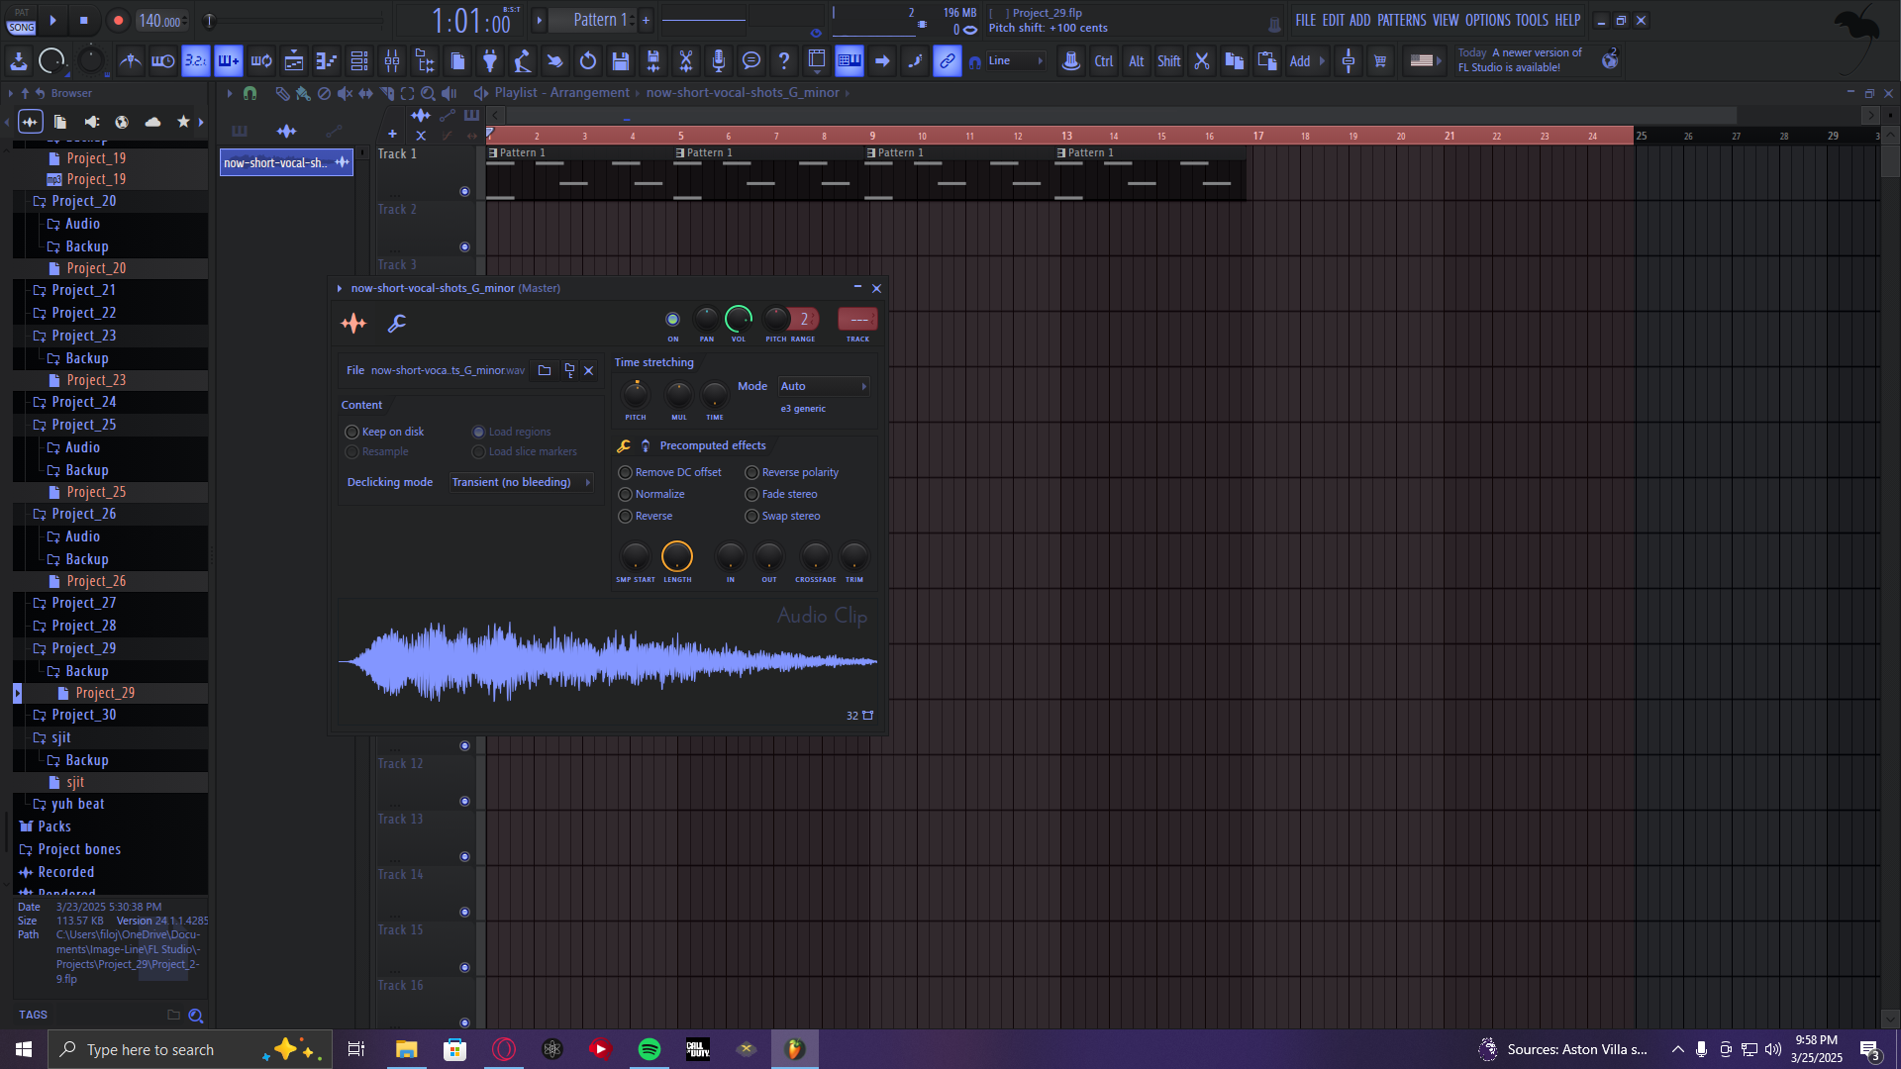Click the browse file folder icon in sampler
This screenshot has height=1069, width=1901.
(545, 370)
